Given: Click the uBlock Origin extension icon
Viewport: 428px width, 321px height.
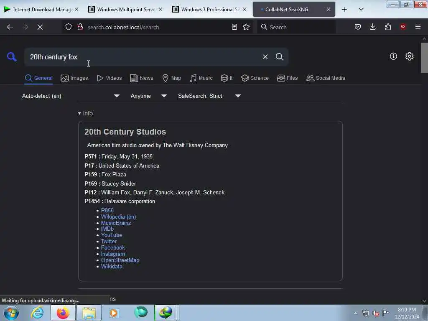Looking at the screenshot, I should click(403, 27).
